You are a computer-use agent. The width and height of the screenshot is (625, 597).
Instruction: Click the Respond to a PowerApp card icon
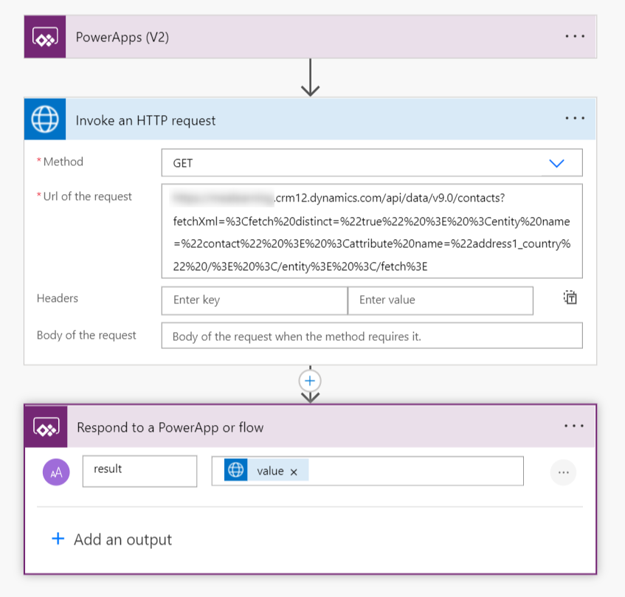click(x=46, y=427)
